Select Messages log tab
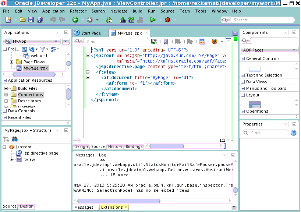Screen dimensions: 301x212 tap(84, 207)
